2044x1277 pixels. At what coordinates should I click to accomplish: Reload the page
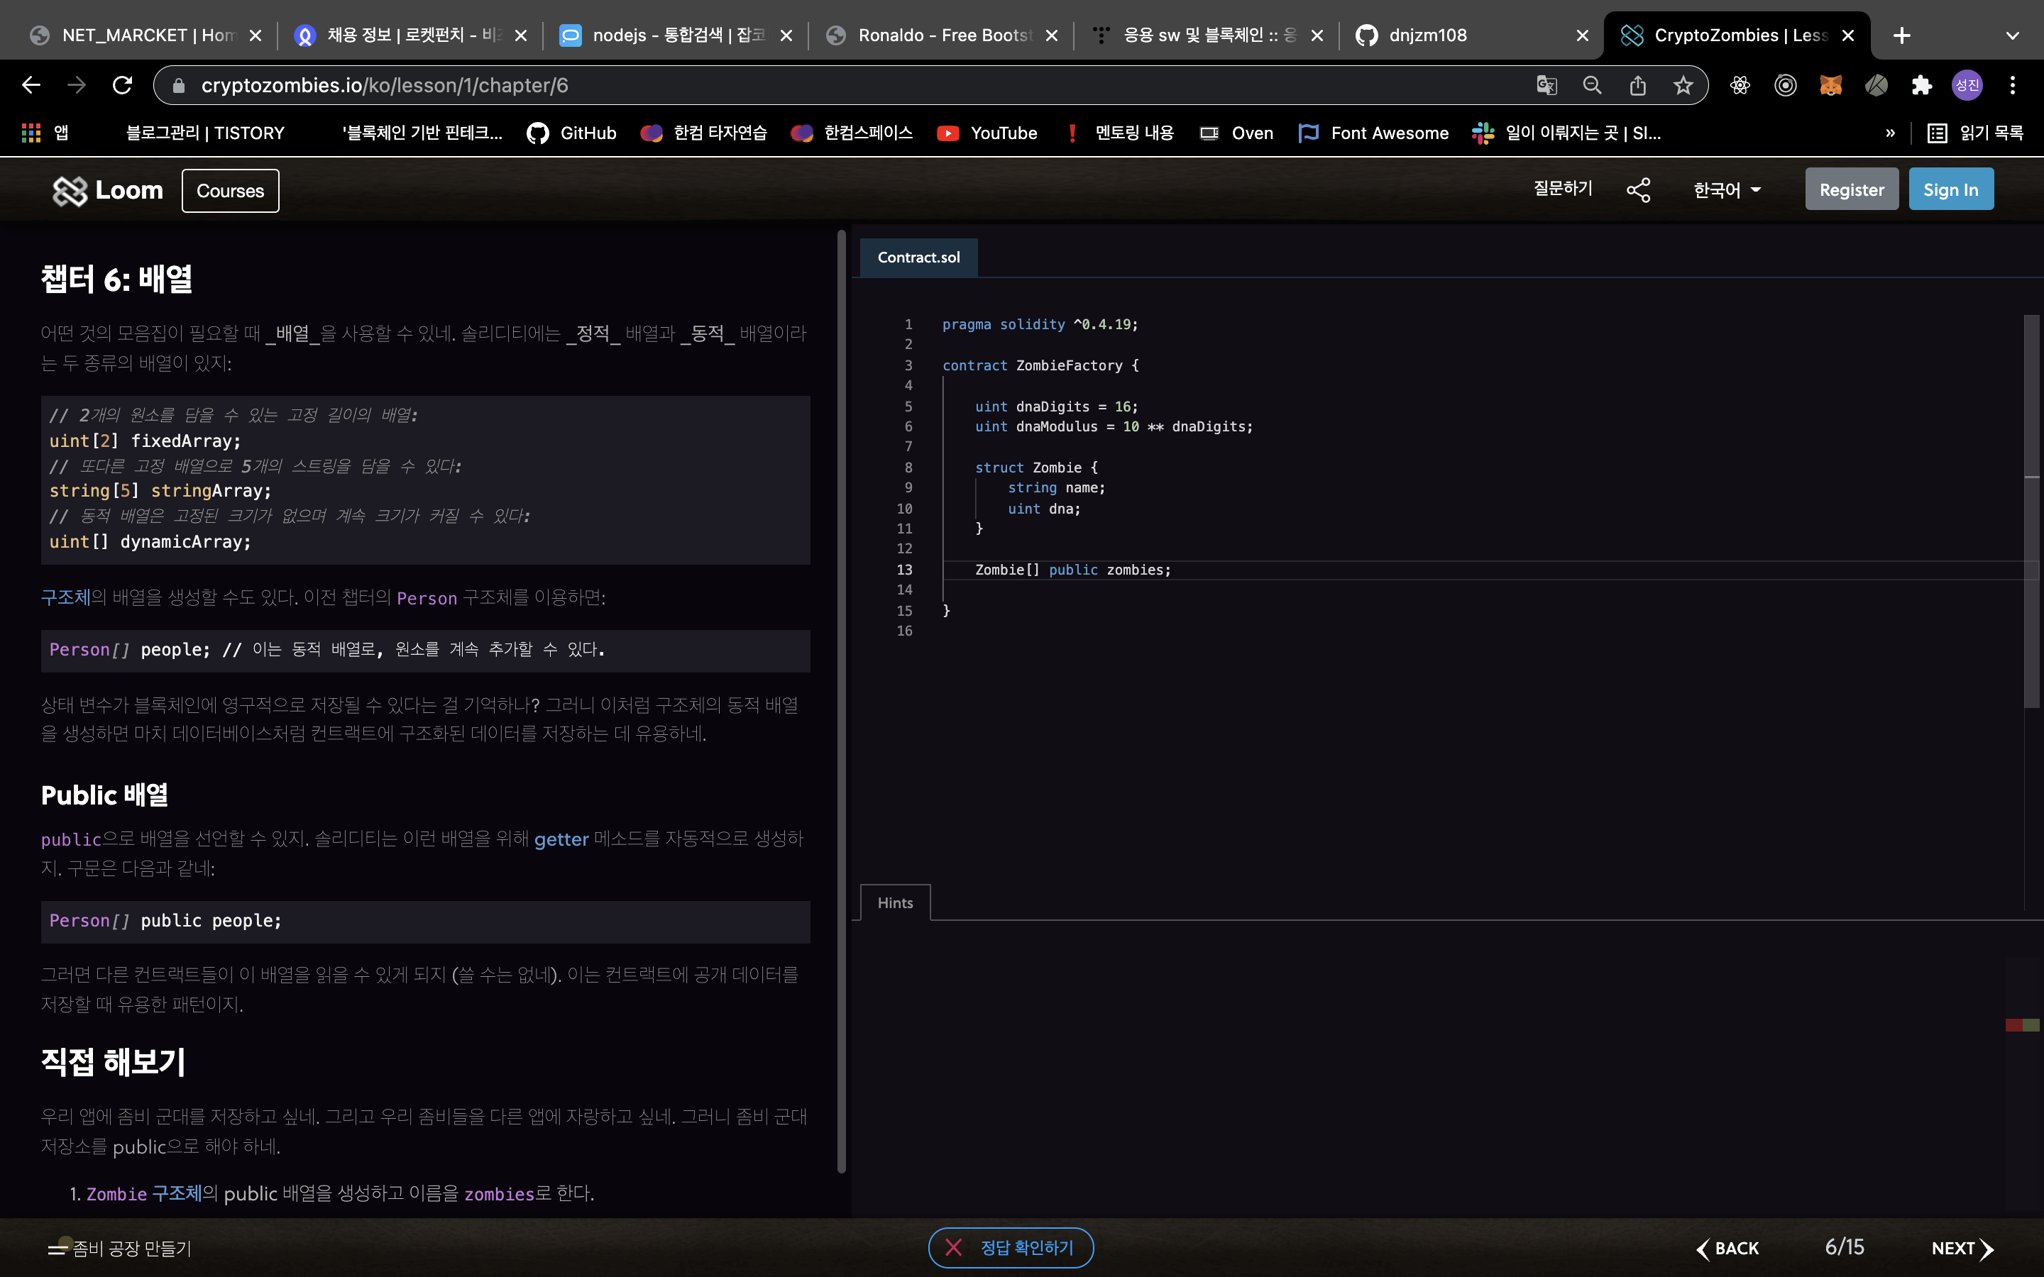pyautogui.click(x=123, y=85)
